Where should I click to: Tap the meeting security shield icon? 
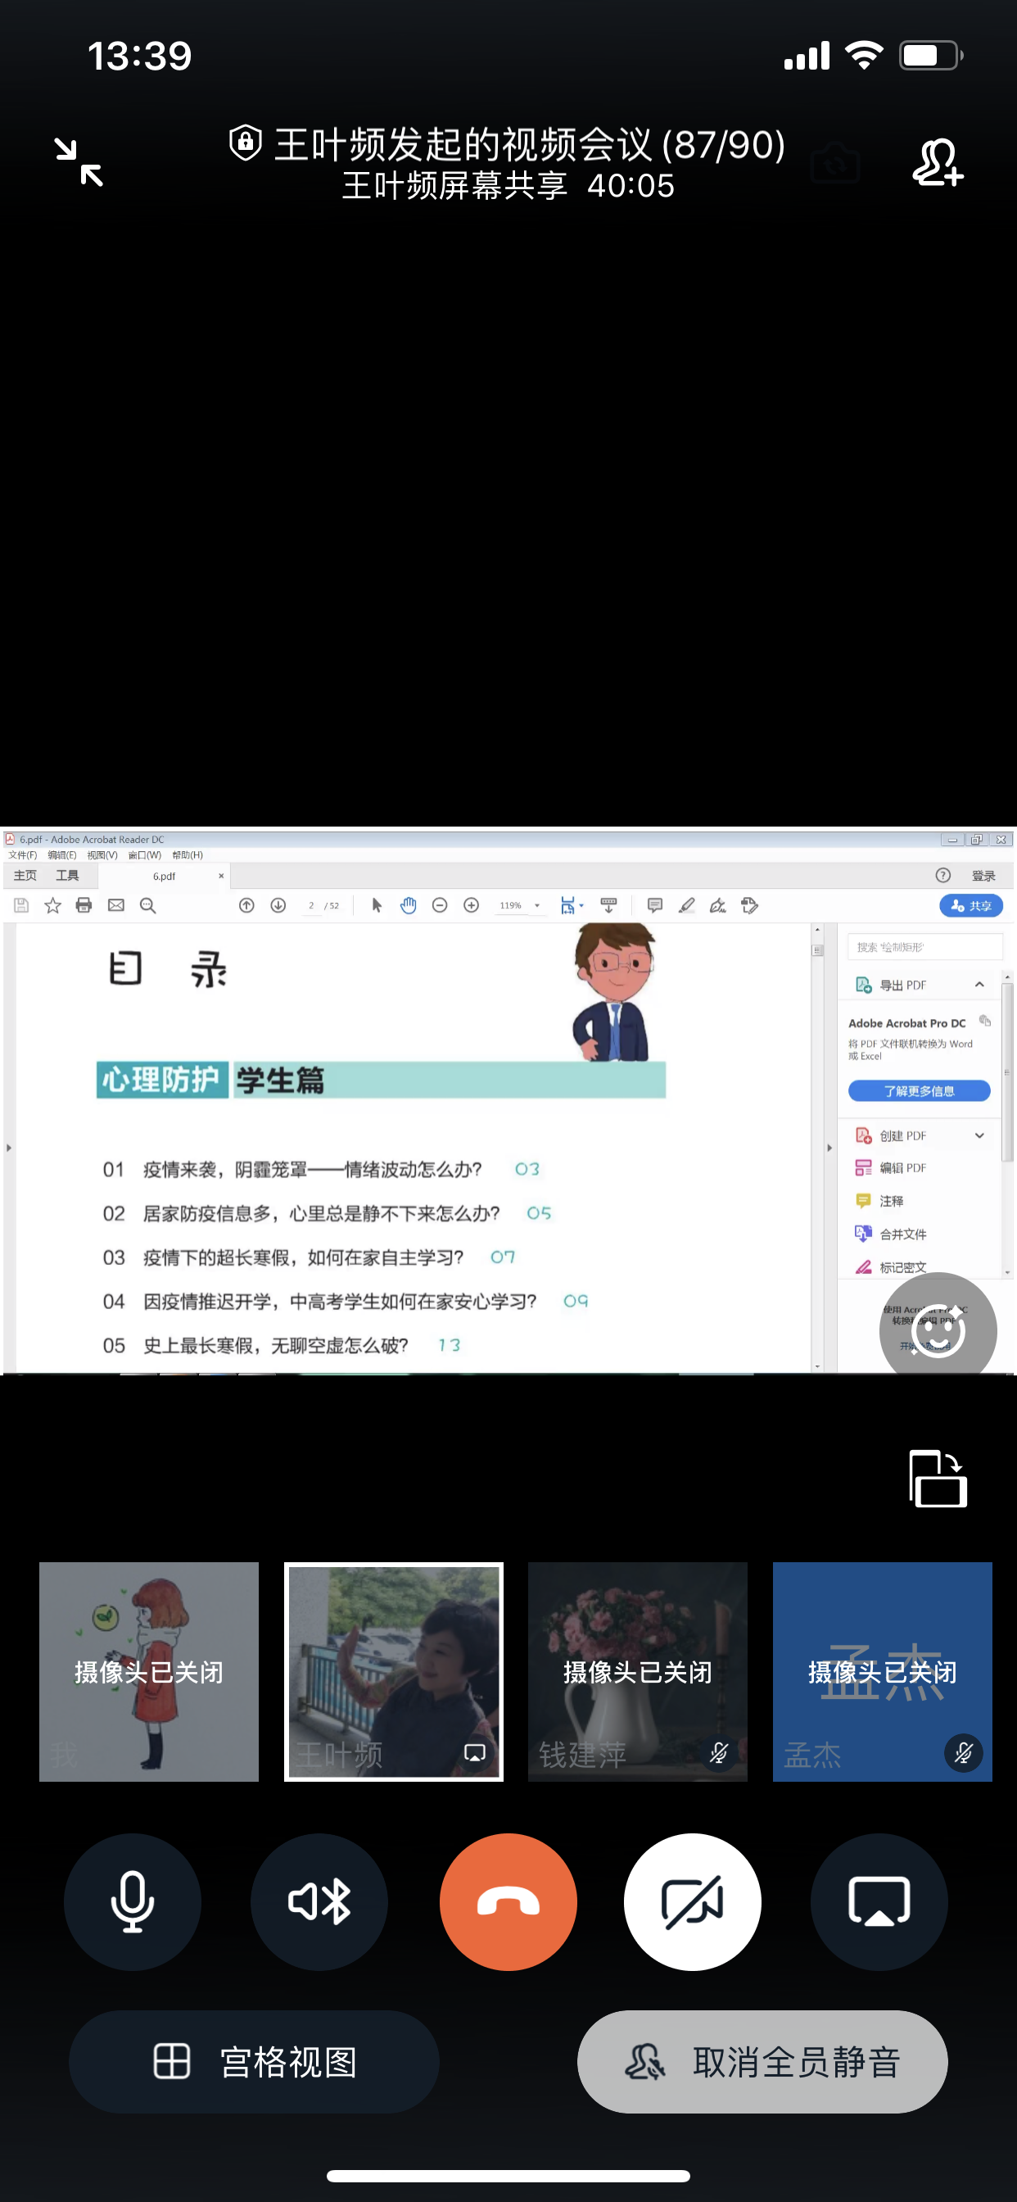point(246,143)
